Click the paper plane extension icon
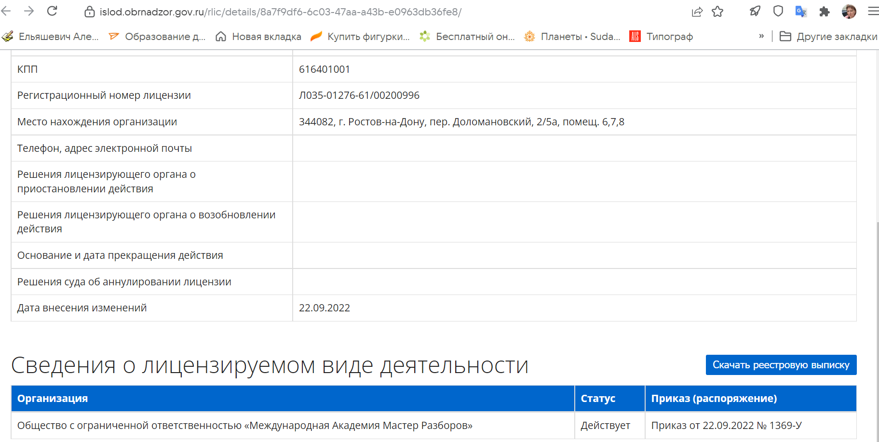 (755, 12)
